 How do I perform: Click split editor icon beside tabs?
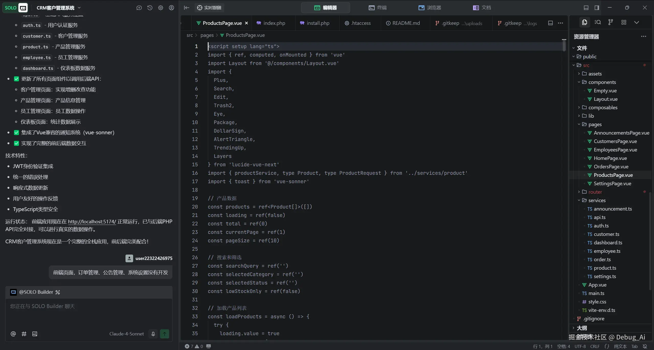(x=550, y=23)
